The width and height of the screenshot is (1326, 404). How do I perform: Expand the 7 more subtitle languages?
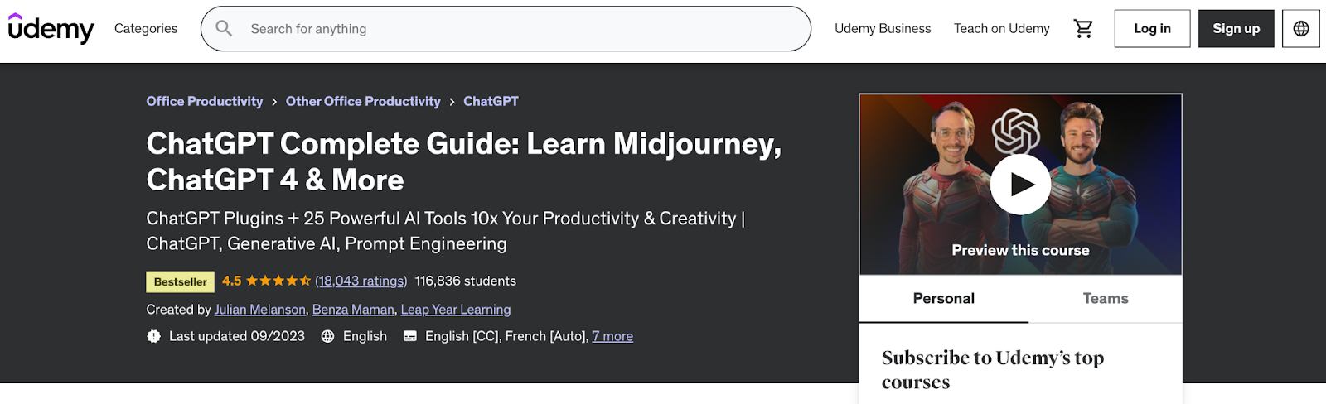(x=612, y=336)
